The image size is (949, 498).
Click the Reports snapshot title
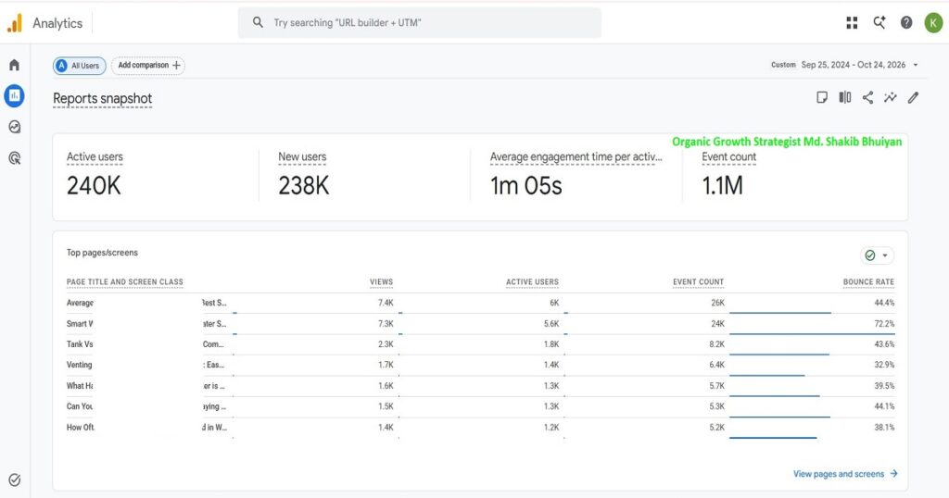point(102,98)
